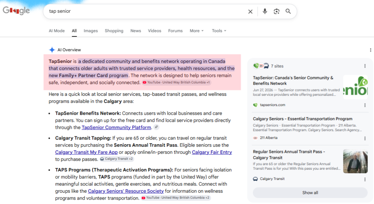Expand the More search filters dropdown
Screen dimensions: 374x204
tap(196, 31)
